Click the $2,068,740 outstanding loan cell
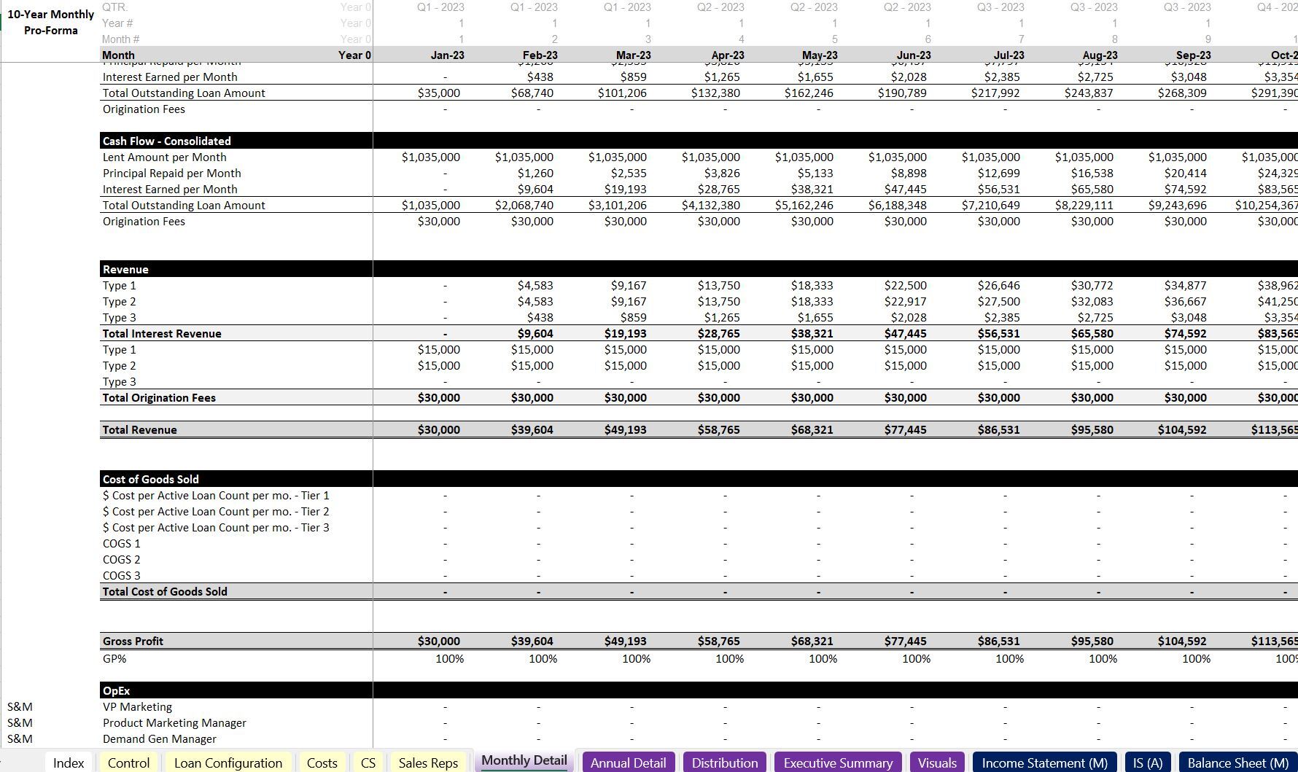This screenshot has width=1298, height=772. (x=524, y=205)
